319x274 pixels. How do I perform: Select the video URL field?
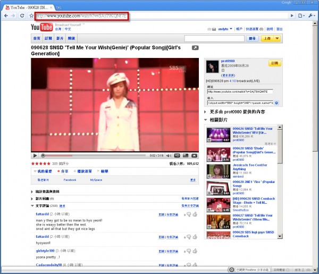tap(240, 92)
